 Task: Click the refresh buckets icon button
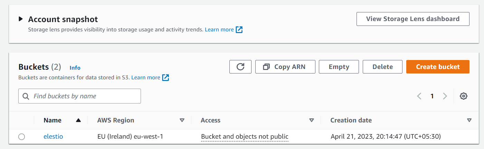(x=240, y=67)
